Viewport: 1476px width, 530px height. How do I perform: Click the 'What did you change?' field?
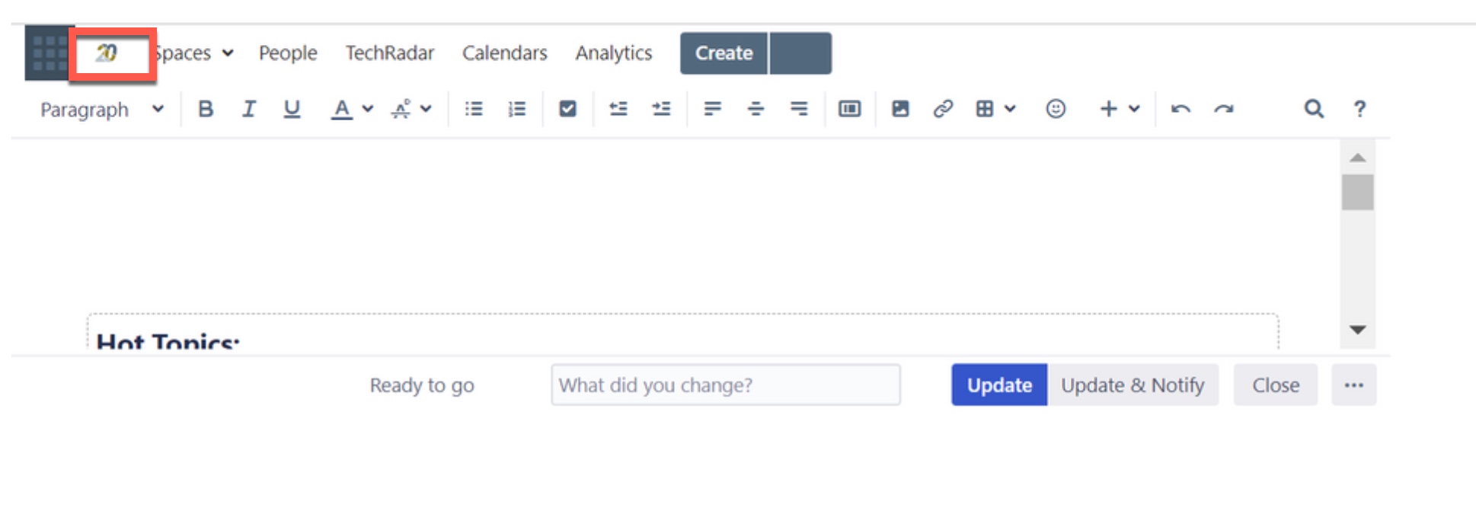pos(725,385)
